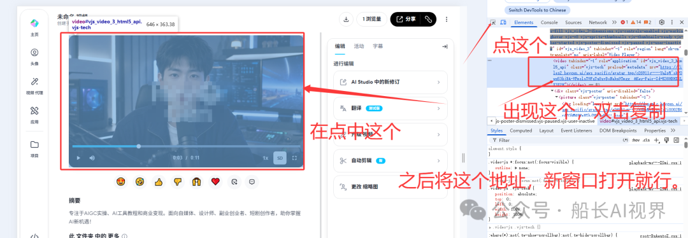The height and width of the screenshot is (238, 688).
Task: Open the three-dot more menu beside share
Action: click(447, 19)
